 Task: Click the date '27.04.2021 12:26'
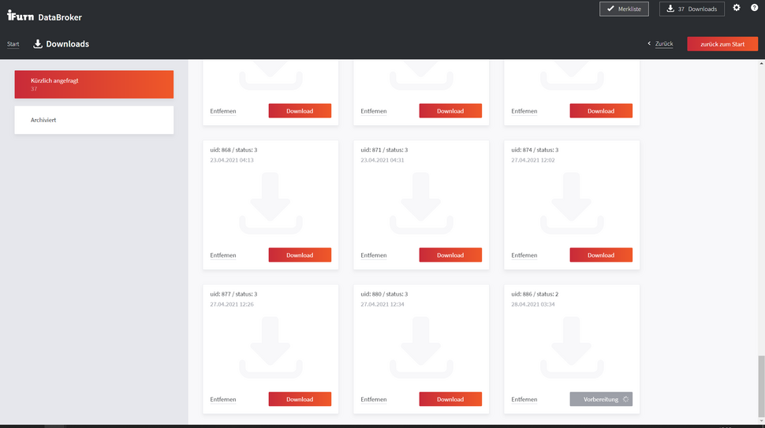tap(232, 304)
